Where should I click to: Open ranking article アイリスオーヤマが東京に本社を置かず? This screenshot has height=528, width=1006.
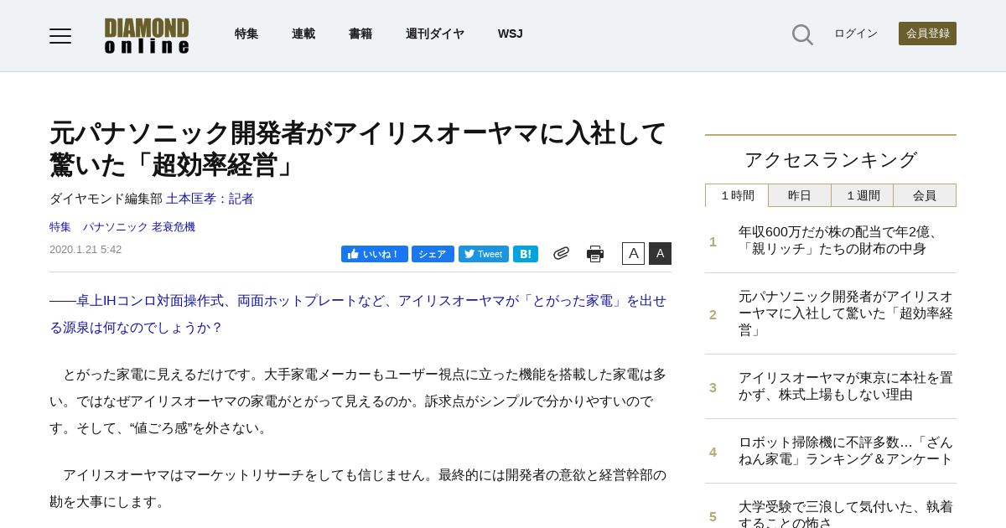846,386
